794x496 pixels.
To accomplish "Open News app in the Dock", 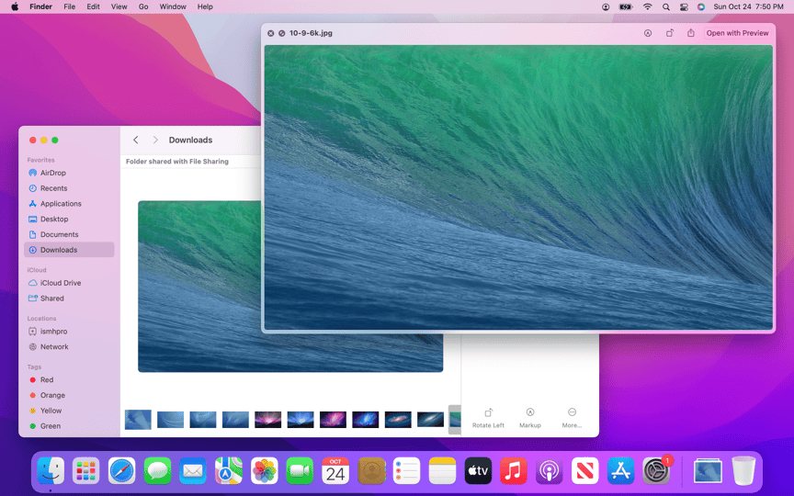I will (x=584, y=470).
